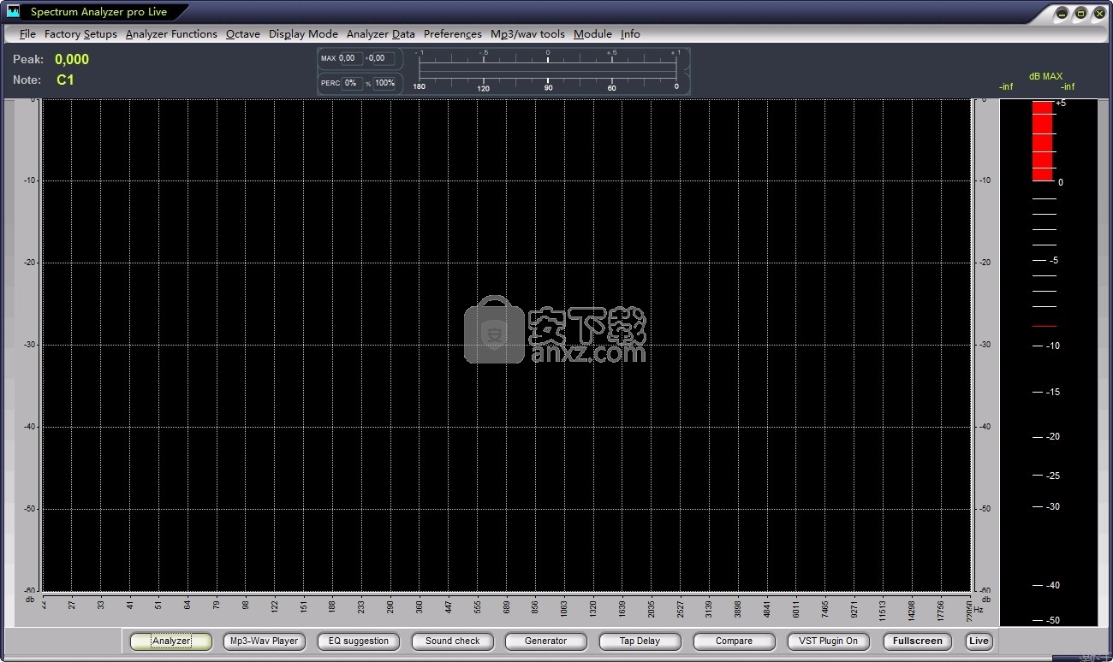The image size is (1113, 662).
Task: Click the 17756 Hz frequency label
Action: [940, 609]
